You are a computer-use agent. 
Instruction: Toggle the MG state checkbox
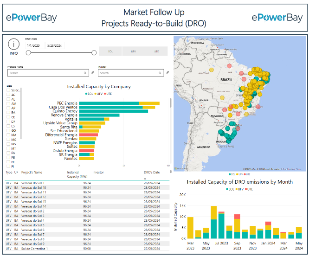click(x=8, y=140)
